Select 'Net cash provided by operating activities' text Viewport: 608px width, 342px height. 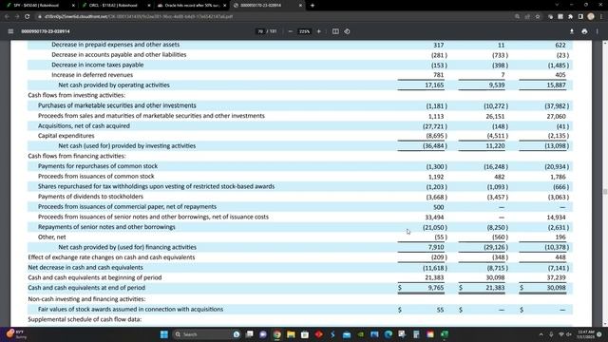(x=114, y=85)
